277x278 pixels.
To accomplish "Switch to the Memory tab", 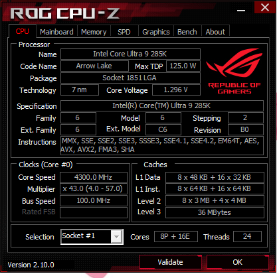I will (94, 32).
